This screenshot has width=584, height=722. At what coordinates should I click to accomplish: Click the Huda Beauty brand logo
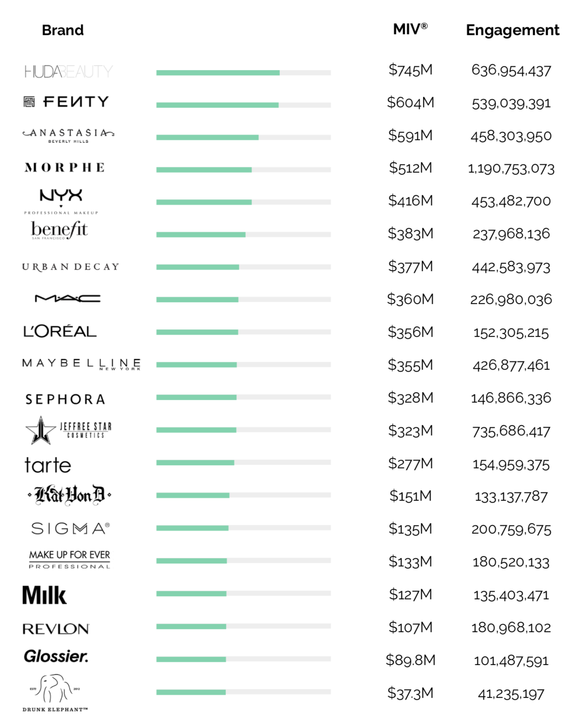coord(69,71)
